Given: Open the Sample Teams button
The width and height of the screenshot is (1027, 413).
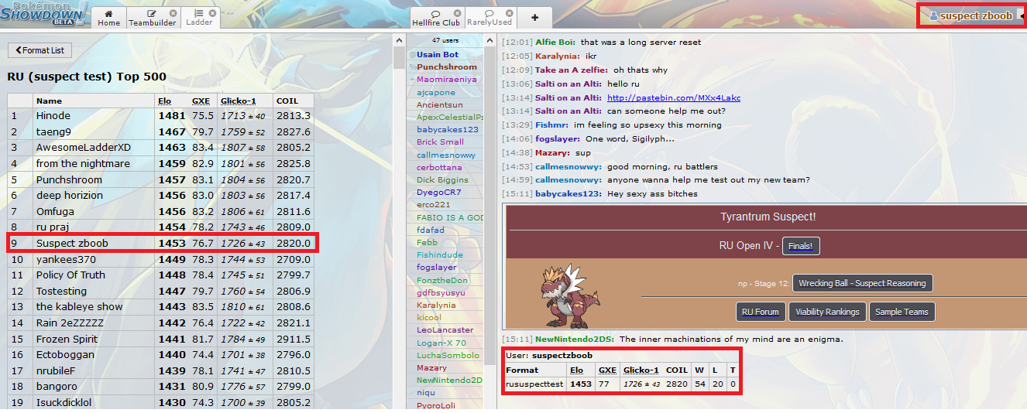Looking at the screenshot, I should coord(902,312).
